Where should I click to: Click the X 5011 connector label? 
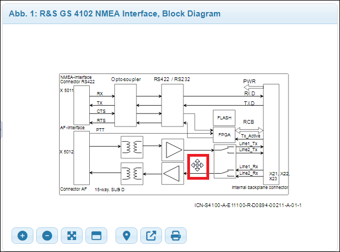67,90
